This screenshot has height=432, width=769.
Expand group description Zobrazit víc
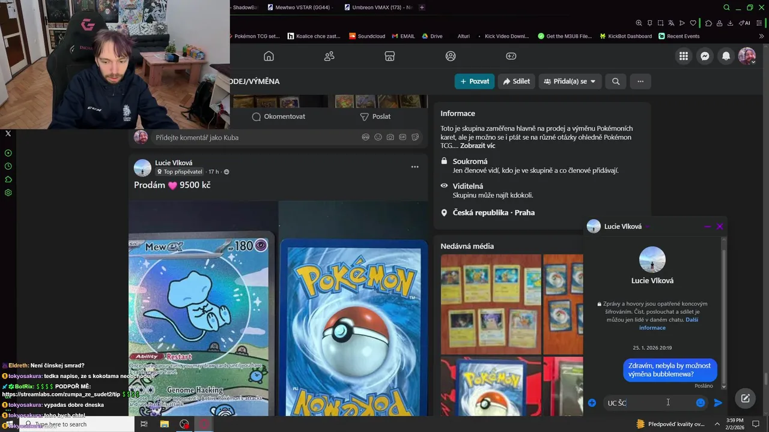point(478,146)
